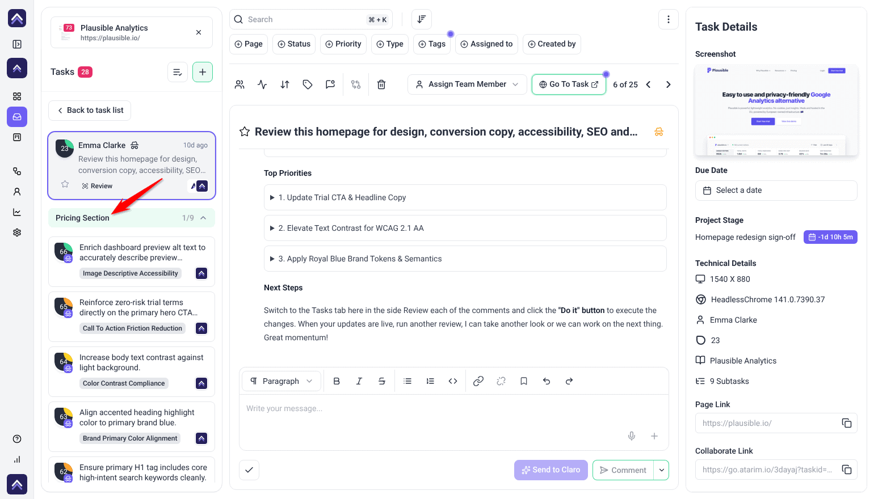This screenshot has height=499, width=874.
Task: Click the Go To Task button
Action: click(569, 84)
